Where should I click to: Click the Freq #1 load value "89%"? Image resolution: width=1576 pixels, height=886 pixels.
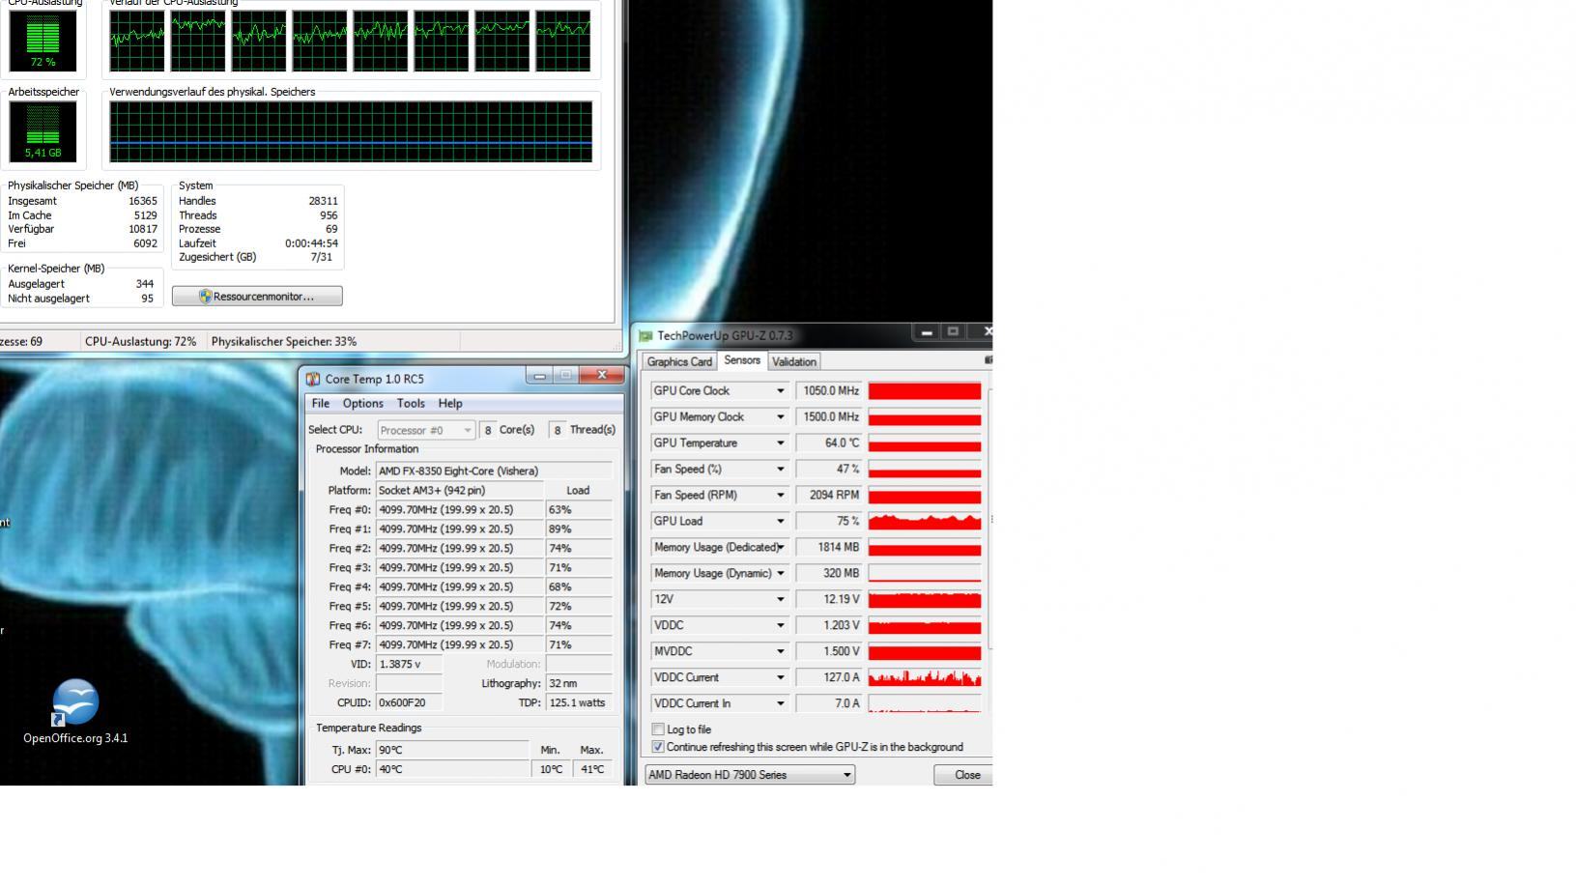click(x=579, y=529)
